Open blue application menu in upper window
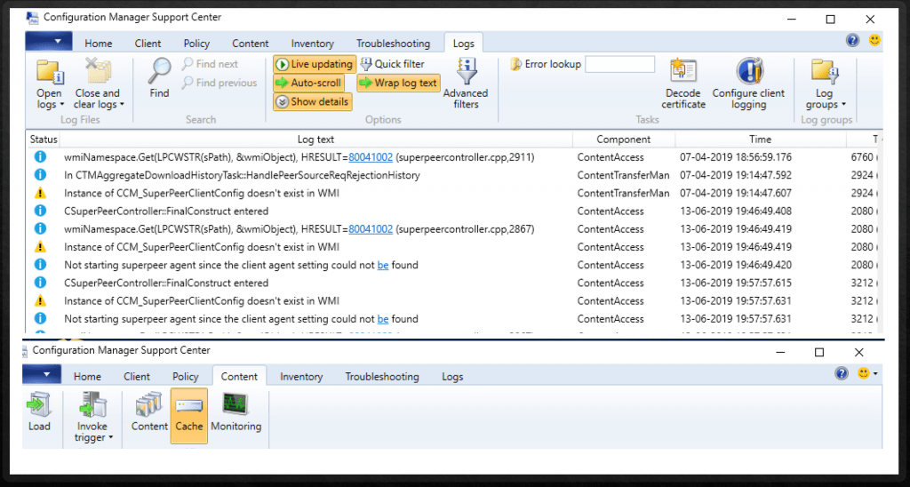 coord(49,41)
